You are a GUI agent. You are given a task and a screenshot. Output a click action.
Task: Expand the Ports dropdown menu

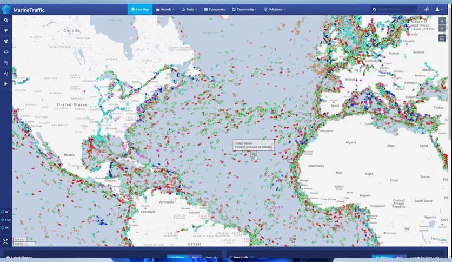(189, 9)
